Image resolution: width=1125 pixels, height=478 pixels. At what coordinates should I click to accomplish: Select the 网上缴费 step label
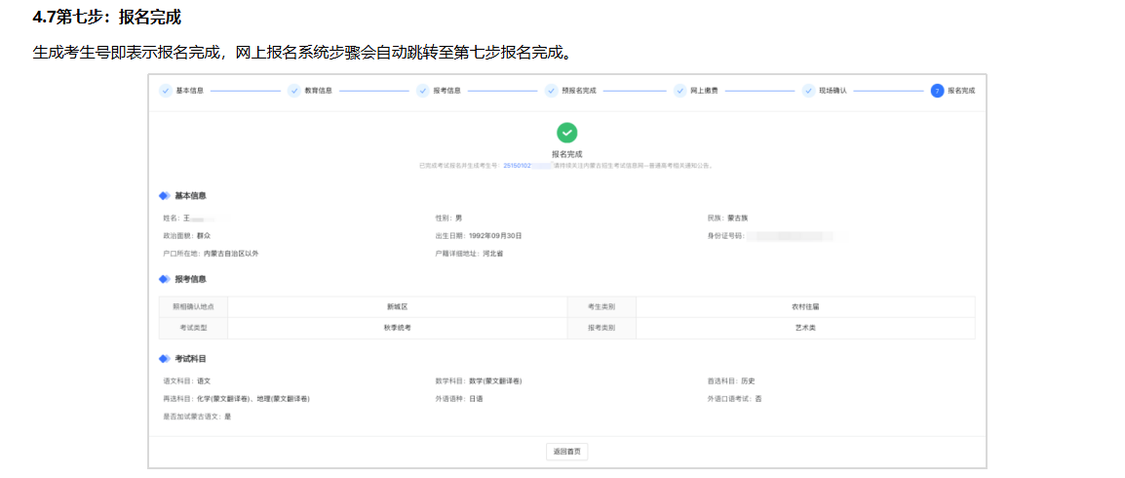pos(704,91)
